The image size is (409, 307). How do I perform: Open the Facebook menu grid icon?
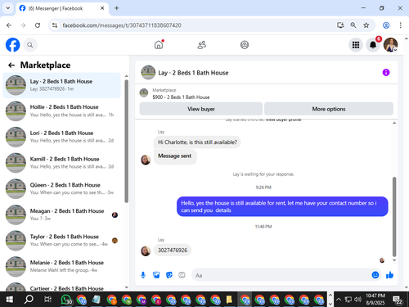tap(356, 45)
